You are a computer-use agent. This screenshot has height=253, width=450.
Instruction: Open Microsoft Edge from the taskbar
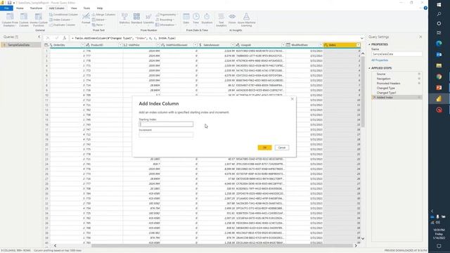click(x=439, y=44)
